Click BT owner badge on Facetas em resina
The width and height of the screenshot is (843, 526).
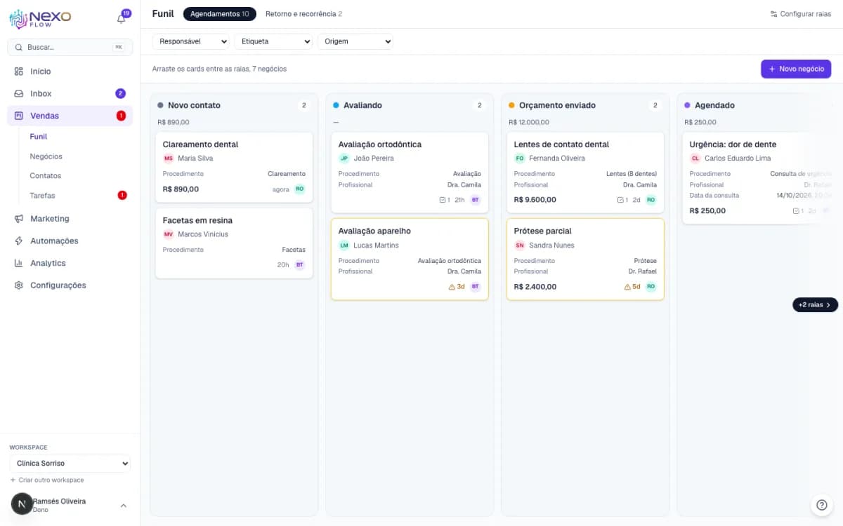point(300,265)
